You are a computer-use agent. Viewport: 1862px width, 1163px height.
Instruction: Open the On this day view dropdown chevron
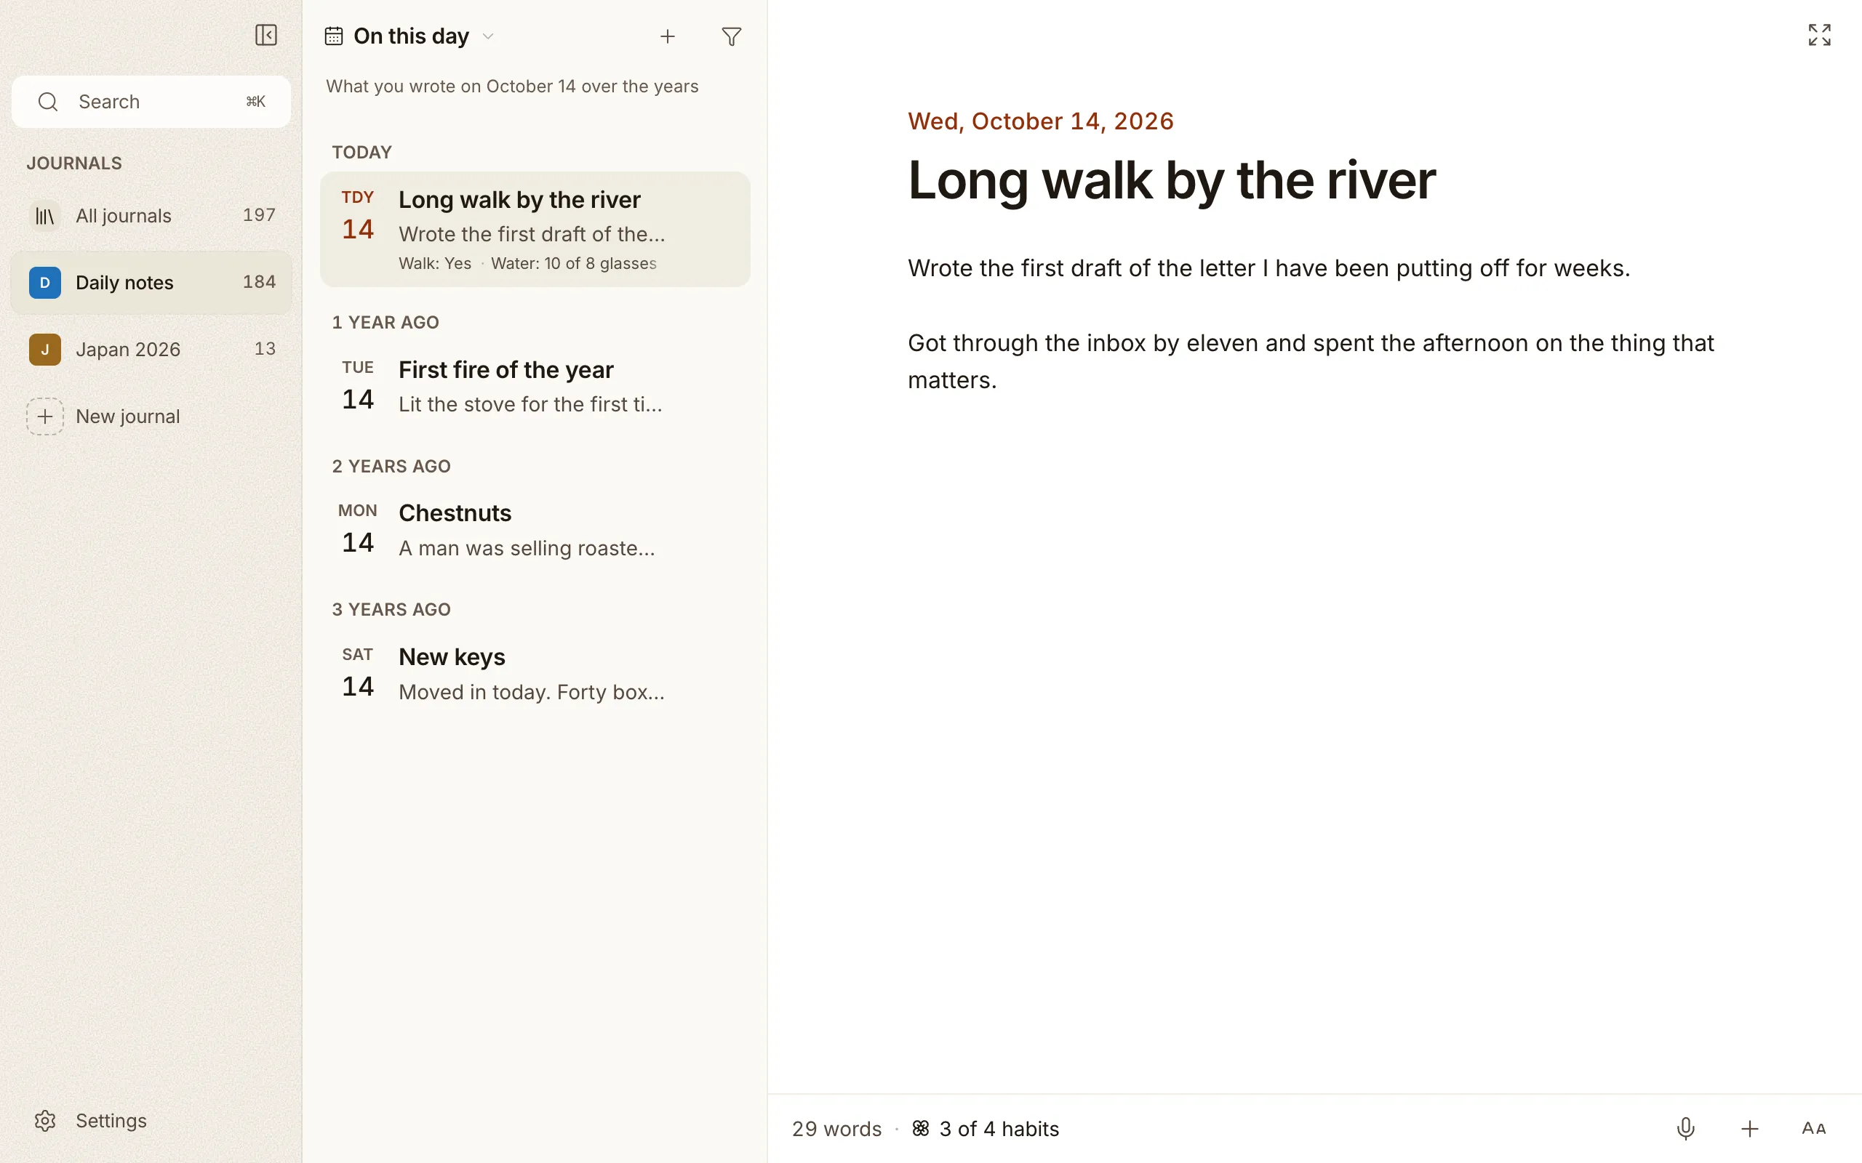(x=488, y=36)
